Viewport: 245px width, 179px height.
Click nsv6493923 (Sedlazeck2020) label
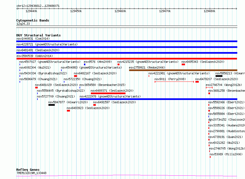coord(88,108)
